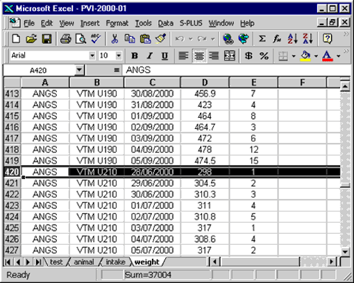The image size is (354, 283).
Task: Print the sheet using printer icon
Action: (66, 39)
